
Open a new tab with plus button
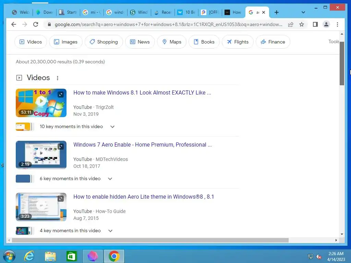coord(277,12)
